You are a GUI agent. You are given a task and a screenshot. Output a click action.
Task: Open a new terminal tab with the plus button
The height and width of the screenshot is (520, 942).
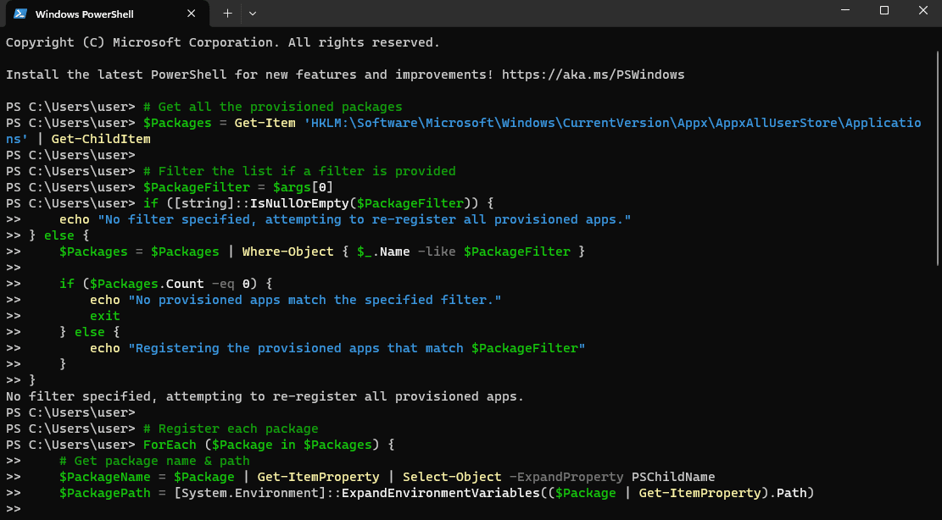tap(227, 14)
